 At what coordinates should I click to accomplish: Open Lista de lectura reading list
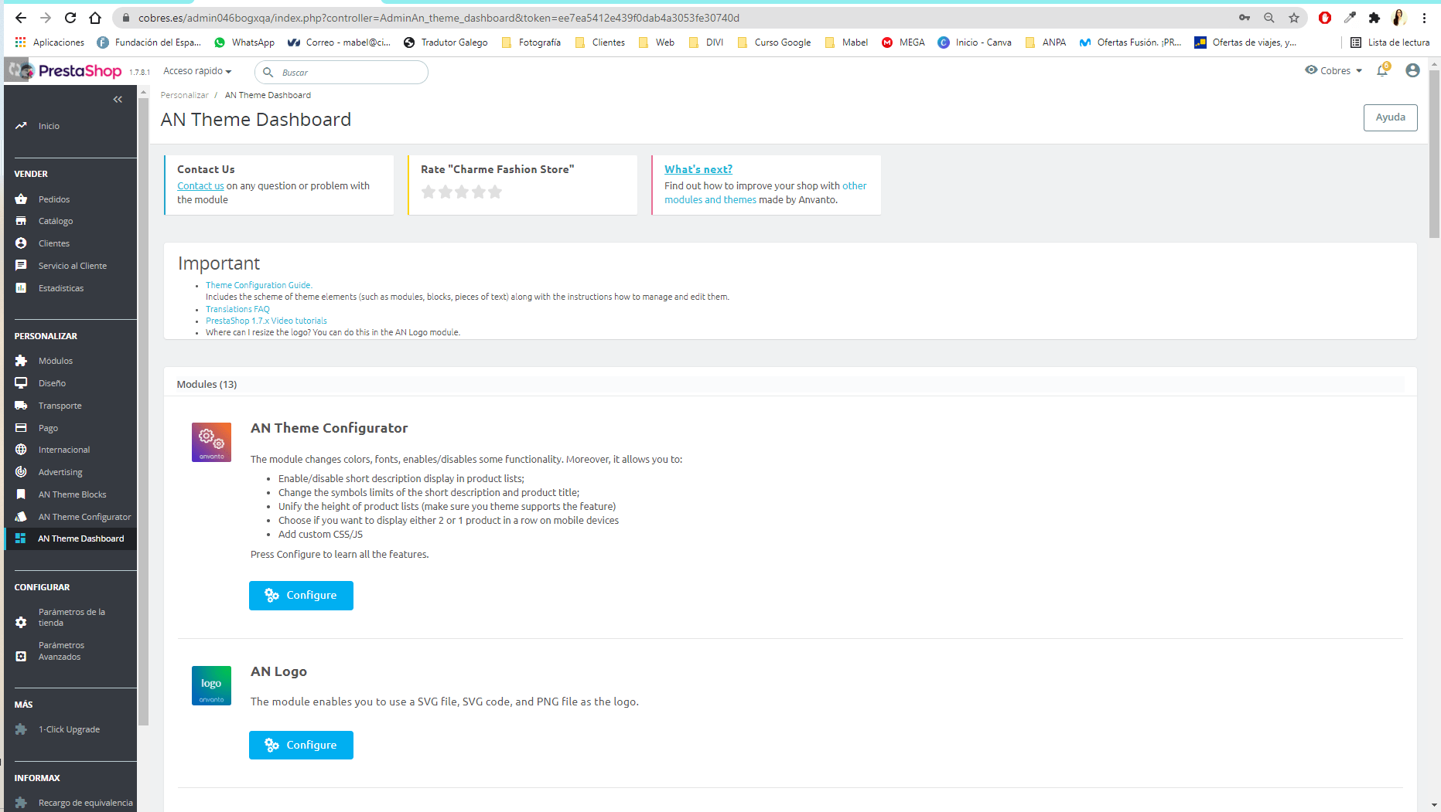coord(1390,42)
